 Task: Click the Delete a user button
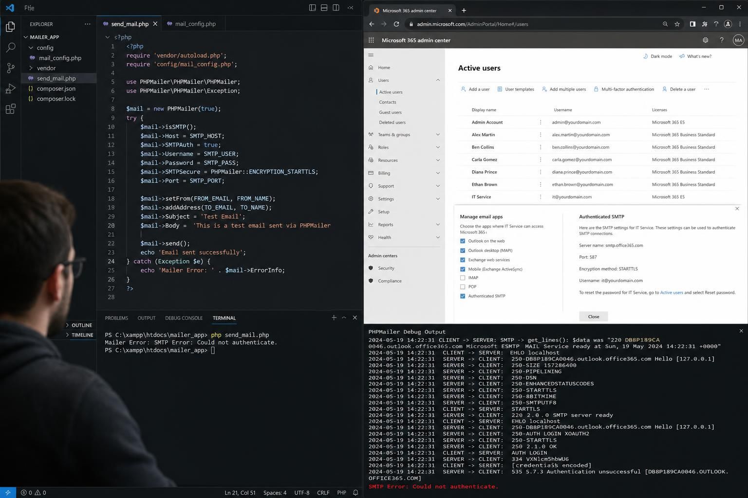pos(678,89)
